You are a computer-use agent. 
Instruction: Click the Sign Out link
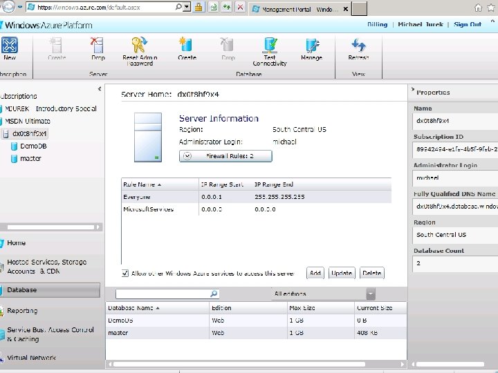(468, 24)
